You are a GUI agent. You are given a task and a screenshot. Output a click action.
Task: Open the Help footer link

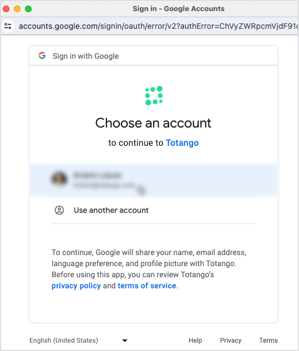click(195, 340)
